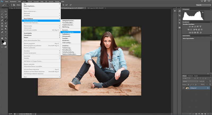Switch to the Protokoll tab

point(190,76)
